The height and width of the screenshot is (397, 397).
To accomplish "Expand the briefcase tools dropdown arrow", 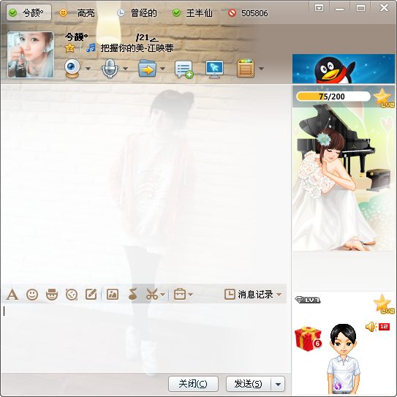I will [191, 295].
